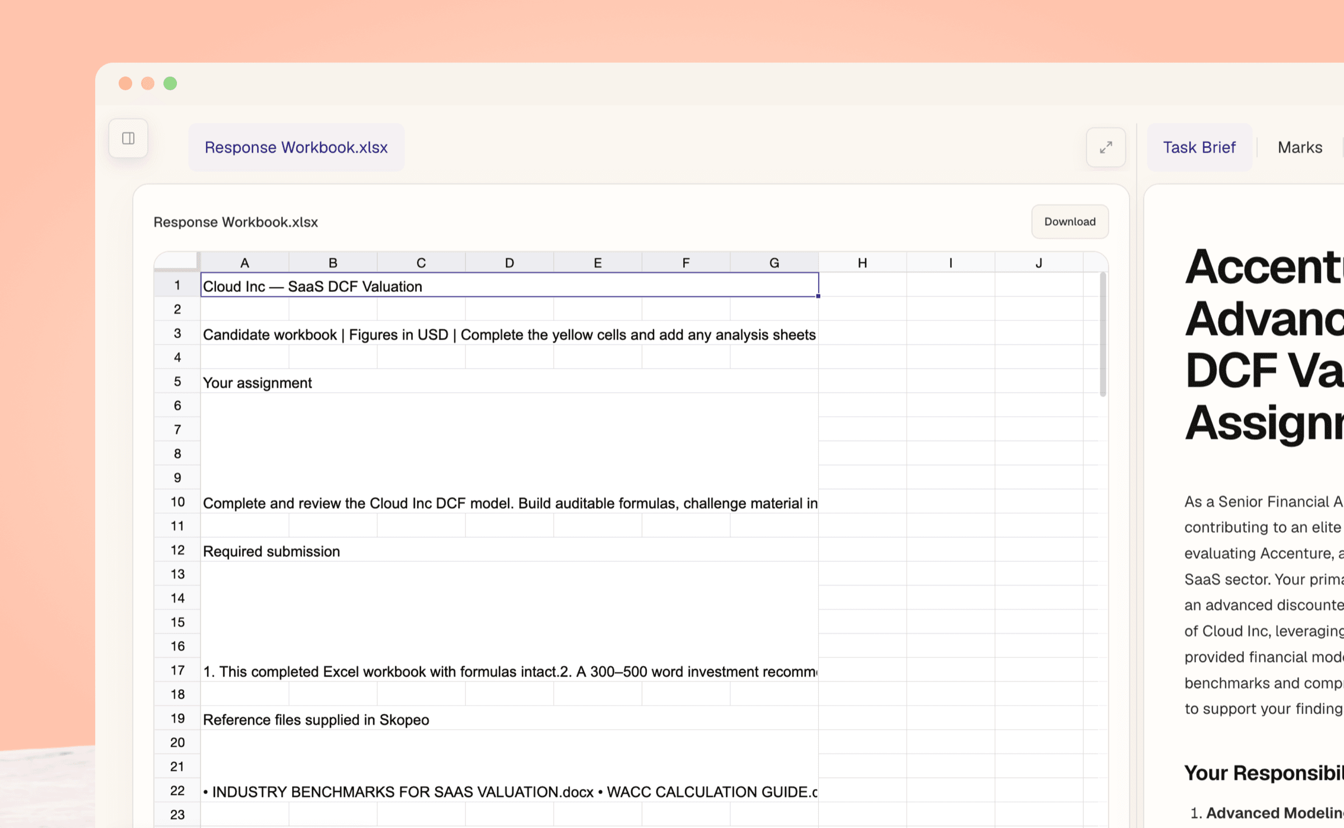1344x828 pixels.
Task: Select row 5 header
Action: click(x=177, y=381)
